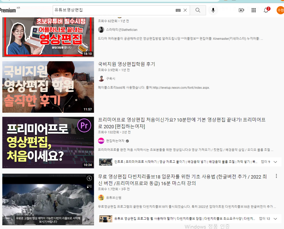Open the create video icon

(241, 10)
